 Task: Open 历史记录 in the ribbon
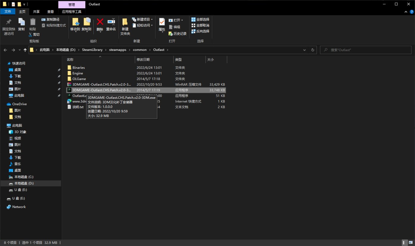177,34
